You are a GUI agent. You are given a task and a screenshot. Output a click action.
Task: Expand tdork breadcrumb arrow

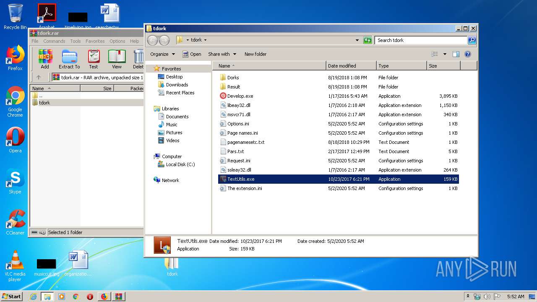[205, 40]
